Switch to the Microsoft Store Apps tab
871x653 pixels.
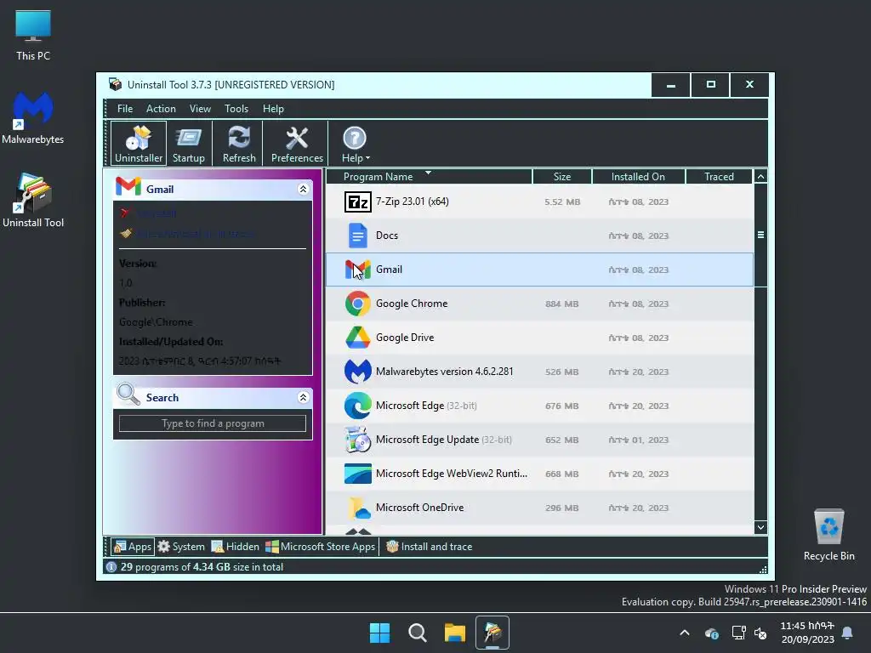coord(320,547)
